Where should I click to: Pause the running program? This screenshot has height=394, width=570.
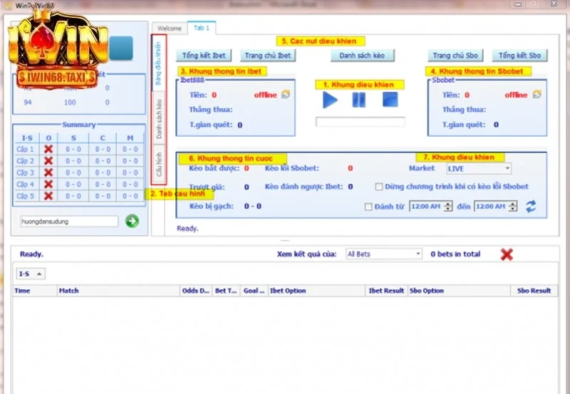pyautogui.click(x=359, y=100)
